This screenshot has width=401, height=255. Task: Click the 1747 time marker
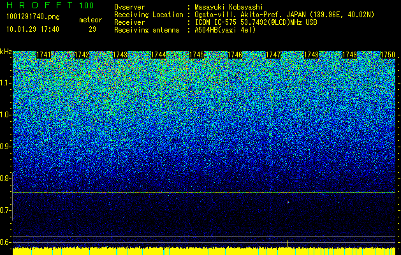click(x=273, y=55)
